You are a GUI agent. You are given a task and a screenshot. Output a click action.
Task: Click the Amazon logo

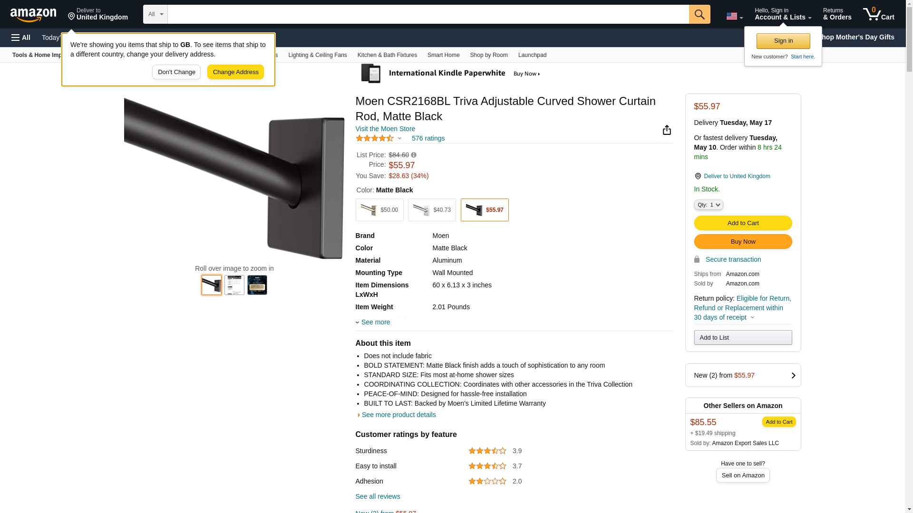(x=33, y=15)
